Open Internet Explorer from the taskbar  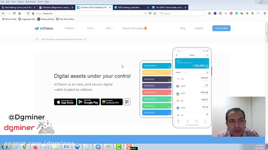click(x=15, y=147)
